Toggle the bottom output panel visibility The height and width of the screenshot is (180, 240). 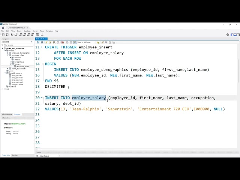tap(235, 35)
